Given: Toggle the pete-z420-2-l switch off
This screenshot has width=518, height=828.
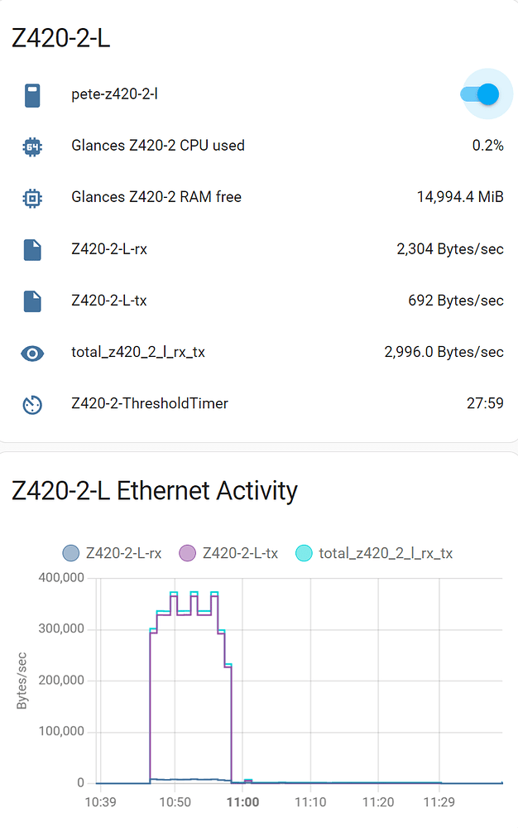Looking at the screenshot, I should pyautogui.click(x=479, y=94).
